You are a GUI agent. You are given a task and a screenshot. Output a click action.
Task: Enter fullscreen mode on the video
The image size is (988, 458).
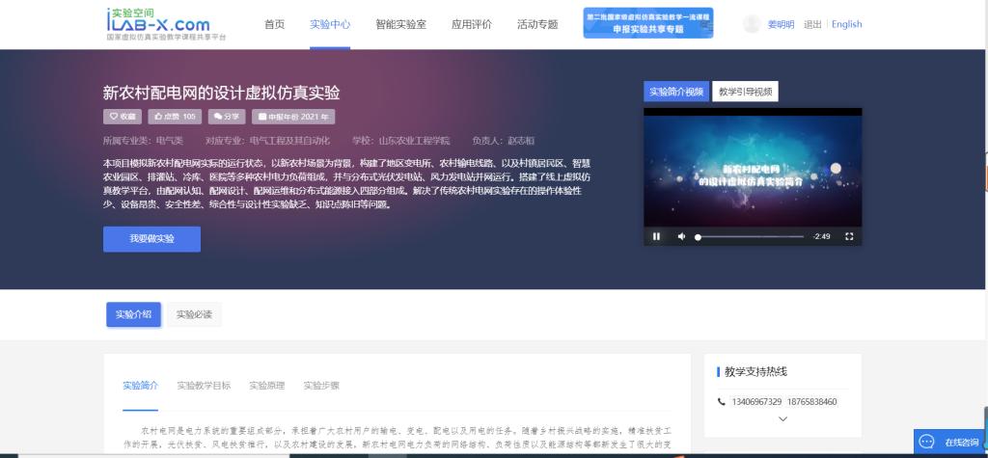[849, 236]
